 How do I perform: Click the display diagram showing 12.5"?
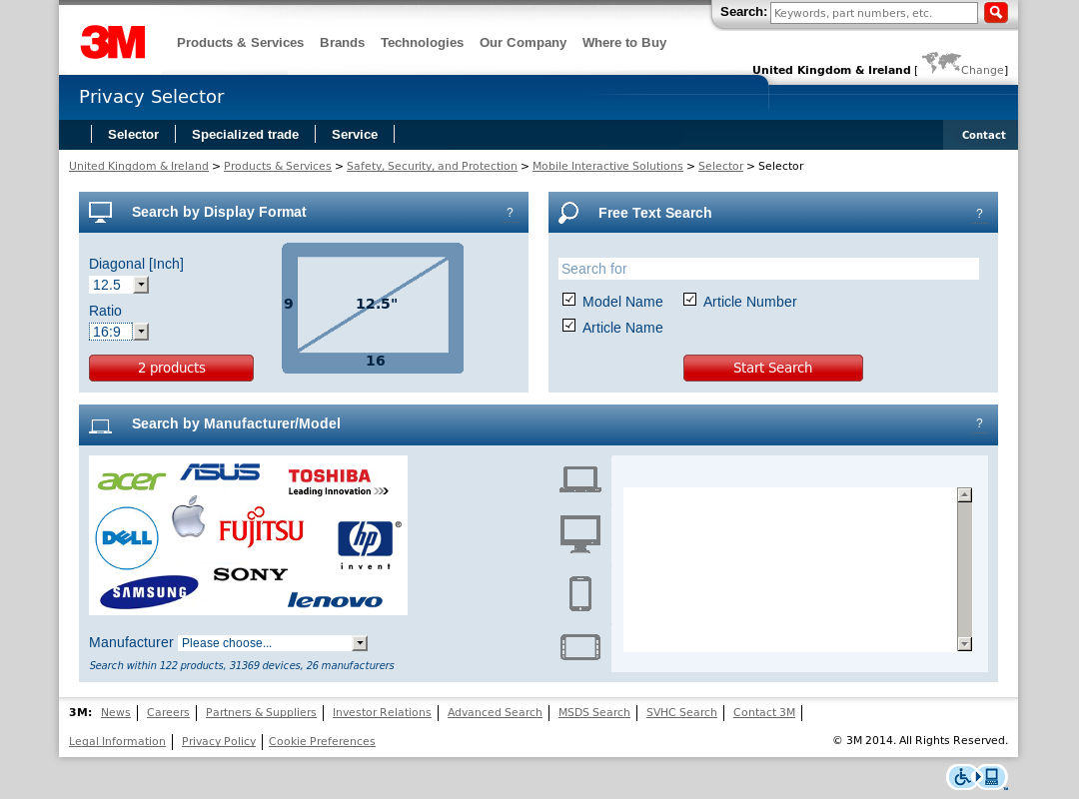373,309
